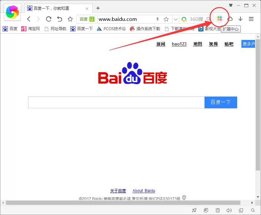This screenshot has width=261, height=215.
Task: Click the 视频 link
Action: (x=213, y=44)
